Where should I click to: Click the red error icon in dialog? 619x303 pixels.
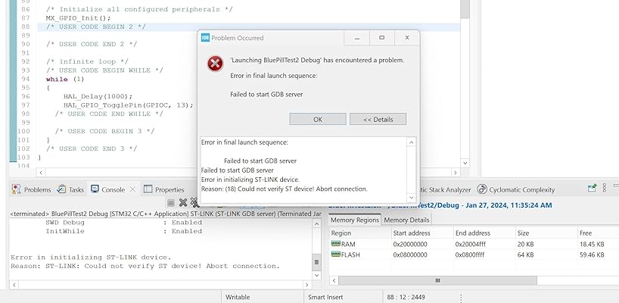pyautogui.click(x=215, y=64)
